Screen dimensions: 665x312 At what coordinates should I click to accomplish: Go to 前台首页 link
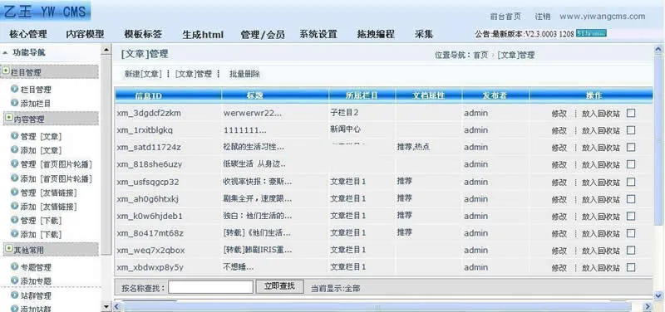pos(505,17)
